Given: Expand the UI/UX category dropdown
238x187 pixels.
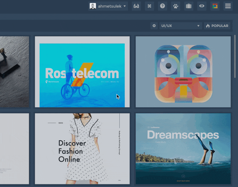Looking at the screenshot, I should click(x=181, y=26).
